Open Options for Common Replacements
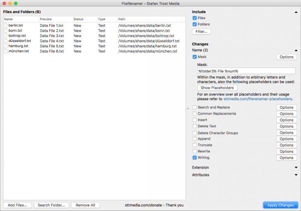Screen dimensions: 301x211 tap(287, 114)
